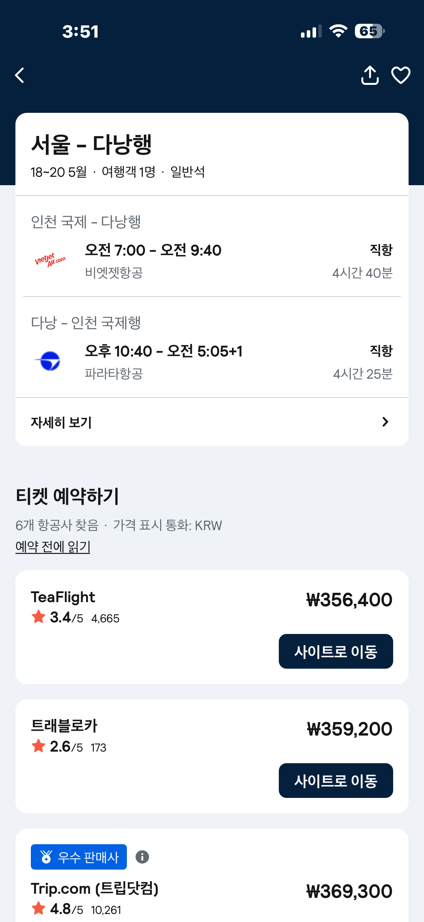Select the Trip.com (트립닷컴) seller entry
The image size is (424, 922).
coord(95,888)
